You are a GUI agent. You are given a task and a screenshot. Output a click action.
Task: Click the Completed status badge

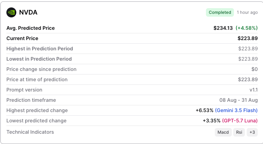(220, 12)
